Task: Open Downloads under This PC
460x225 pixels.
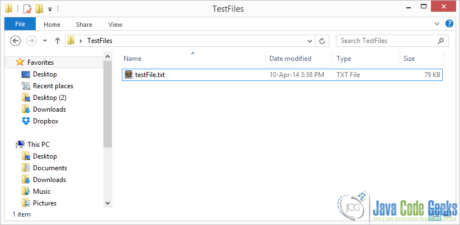Action: click(49, 180)
